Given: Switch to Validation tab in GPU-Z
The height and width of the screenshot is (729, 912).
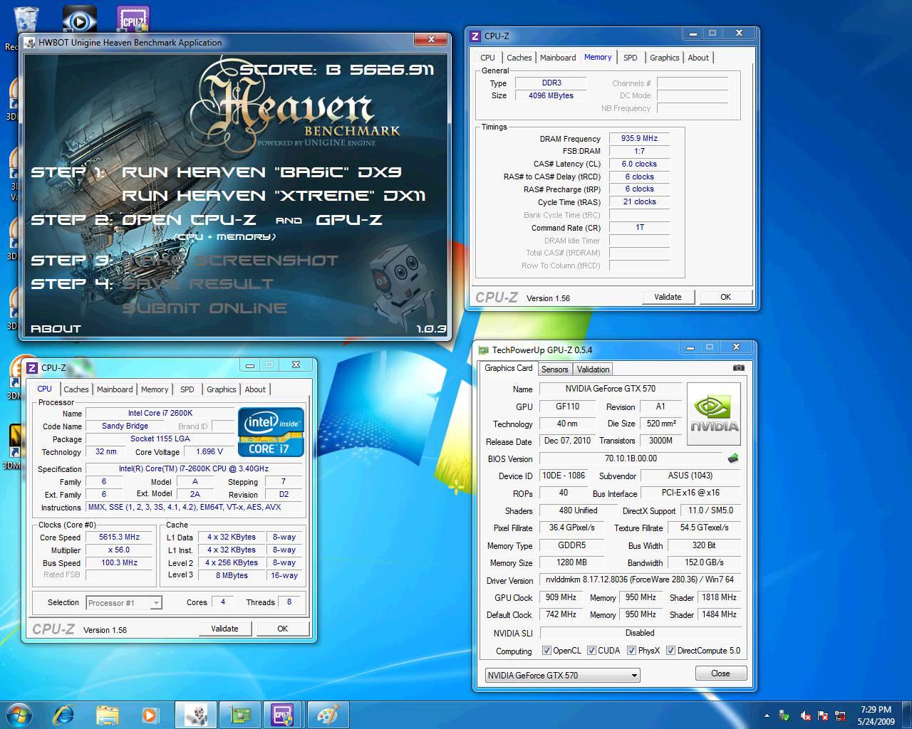Looking at the screenshot, I should point(593,369).
